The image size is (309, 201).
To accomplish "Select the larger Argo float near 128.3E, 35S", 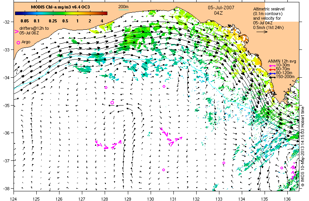I will tap(112, 102).
